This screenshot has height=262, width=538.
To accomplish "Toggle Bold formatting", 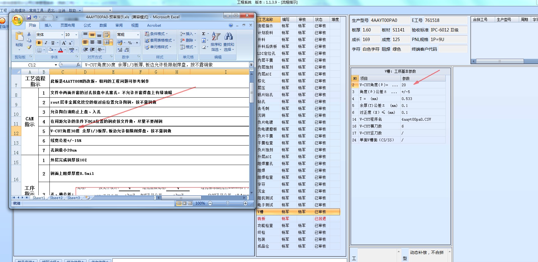I will tap(39, 43).
